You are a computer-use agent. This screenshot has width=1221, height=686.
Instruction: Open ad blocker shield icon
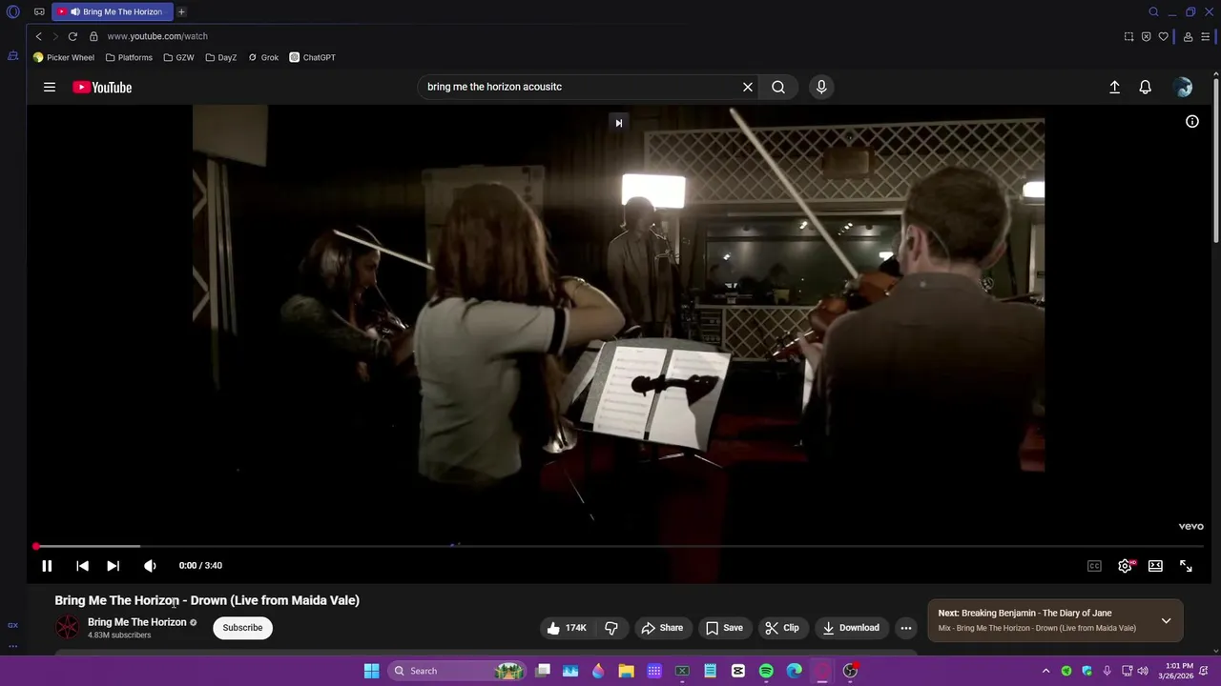coord(1146,36)
